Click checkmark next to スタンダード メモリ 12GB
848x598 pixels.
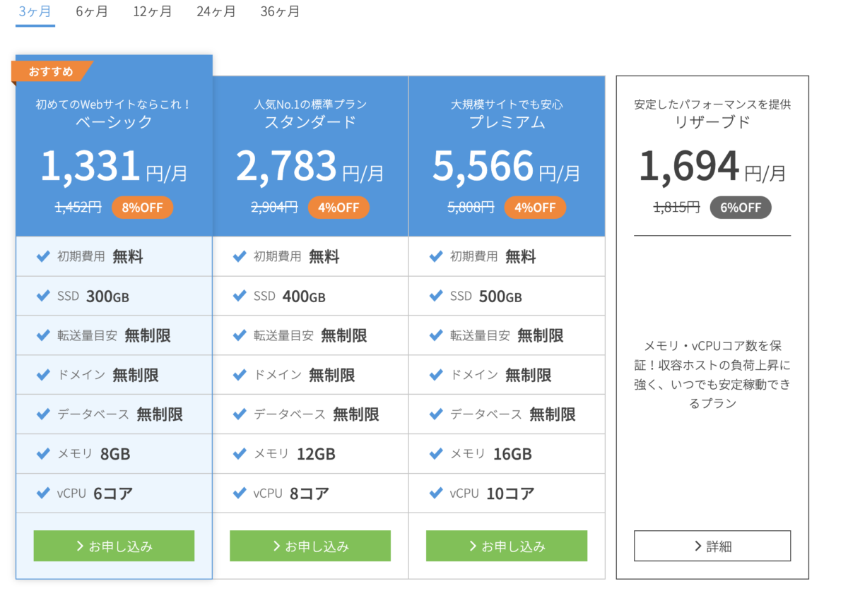[240, 453]
